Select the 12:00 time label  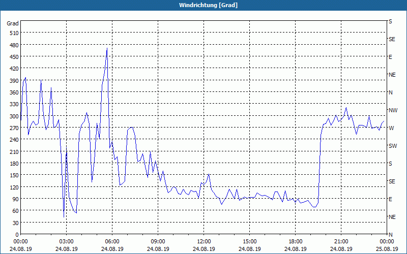[204, 242]
